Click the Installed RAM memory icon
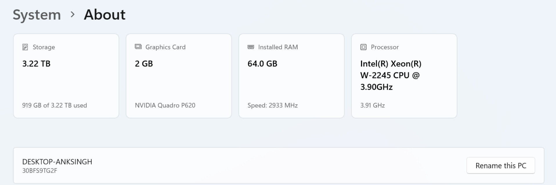This screenshot has width=556, height=185. click(251, 47)
